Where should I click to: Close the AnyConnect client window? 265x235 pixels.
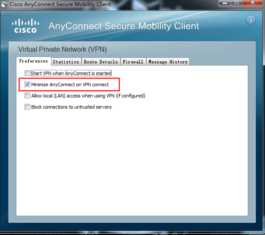[x=252, y=3]
